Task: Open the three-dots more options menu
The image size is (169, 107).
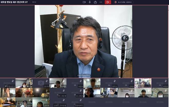Action: [x=101, y=2]
